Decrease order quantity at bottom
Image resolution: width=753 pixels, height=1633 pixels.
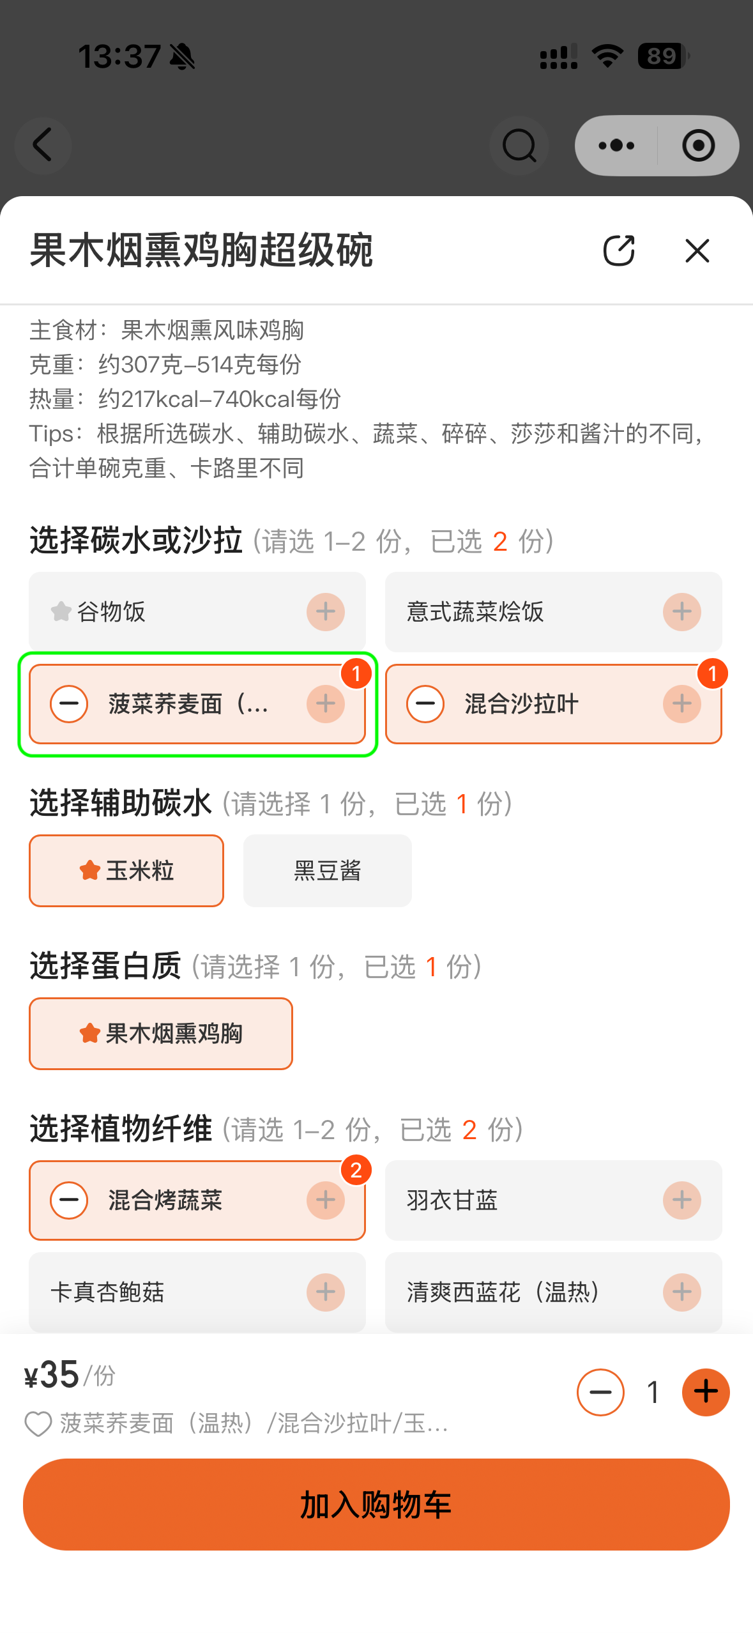[600, 1392]
